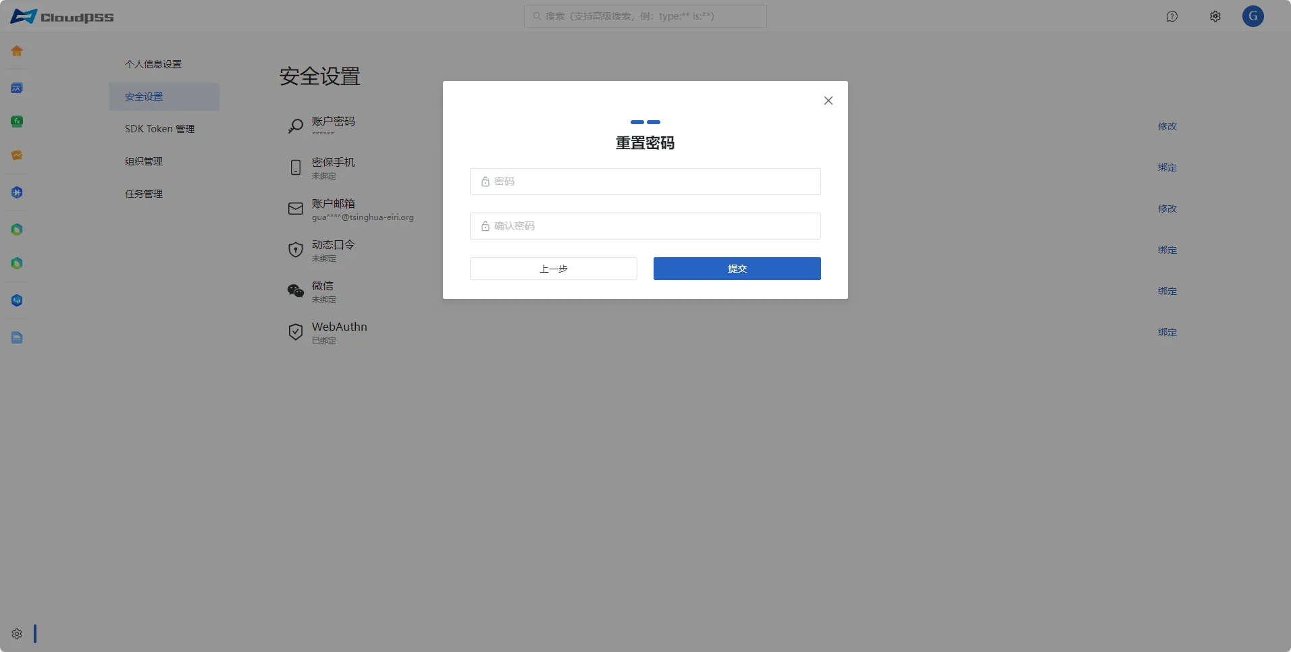Open SDK Token 管理 menu item
The height and width of the screenshot is (652, 1291).
(x=164, y=129)
